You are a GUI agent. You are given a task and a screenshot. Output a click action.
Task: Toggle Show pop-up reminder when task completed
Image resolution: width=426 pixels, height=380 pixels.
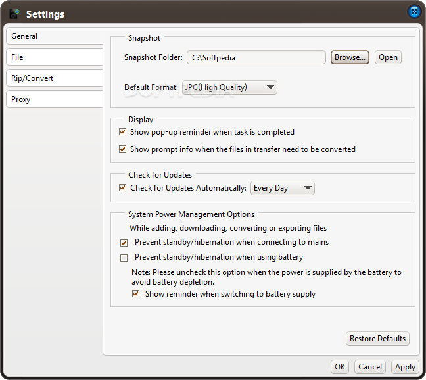pos(123,132)
